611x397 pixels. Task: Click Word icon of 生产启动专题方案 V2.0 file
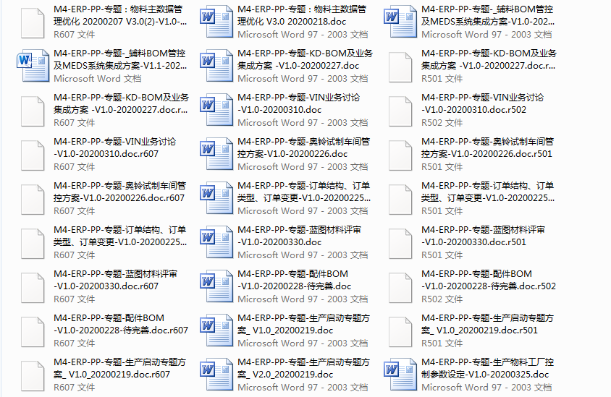(x=216, y=375)
